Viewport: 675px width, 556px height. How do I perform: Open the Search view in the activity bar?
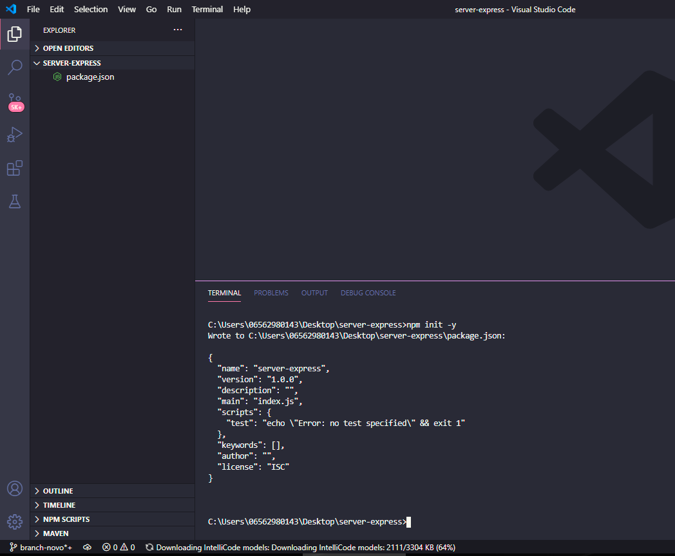click(15, 67)
